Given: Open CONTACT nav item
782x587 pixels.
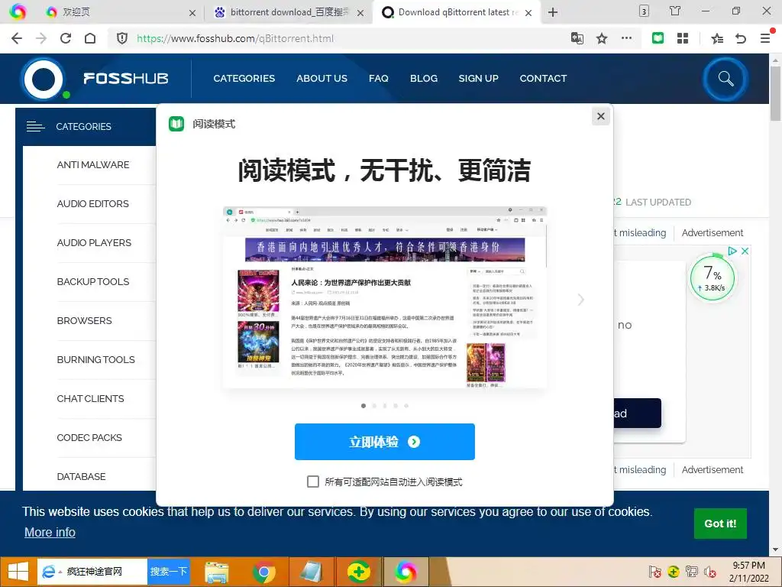Looking at the screenshot, I should click(x=543, y=79).
